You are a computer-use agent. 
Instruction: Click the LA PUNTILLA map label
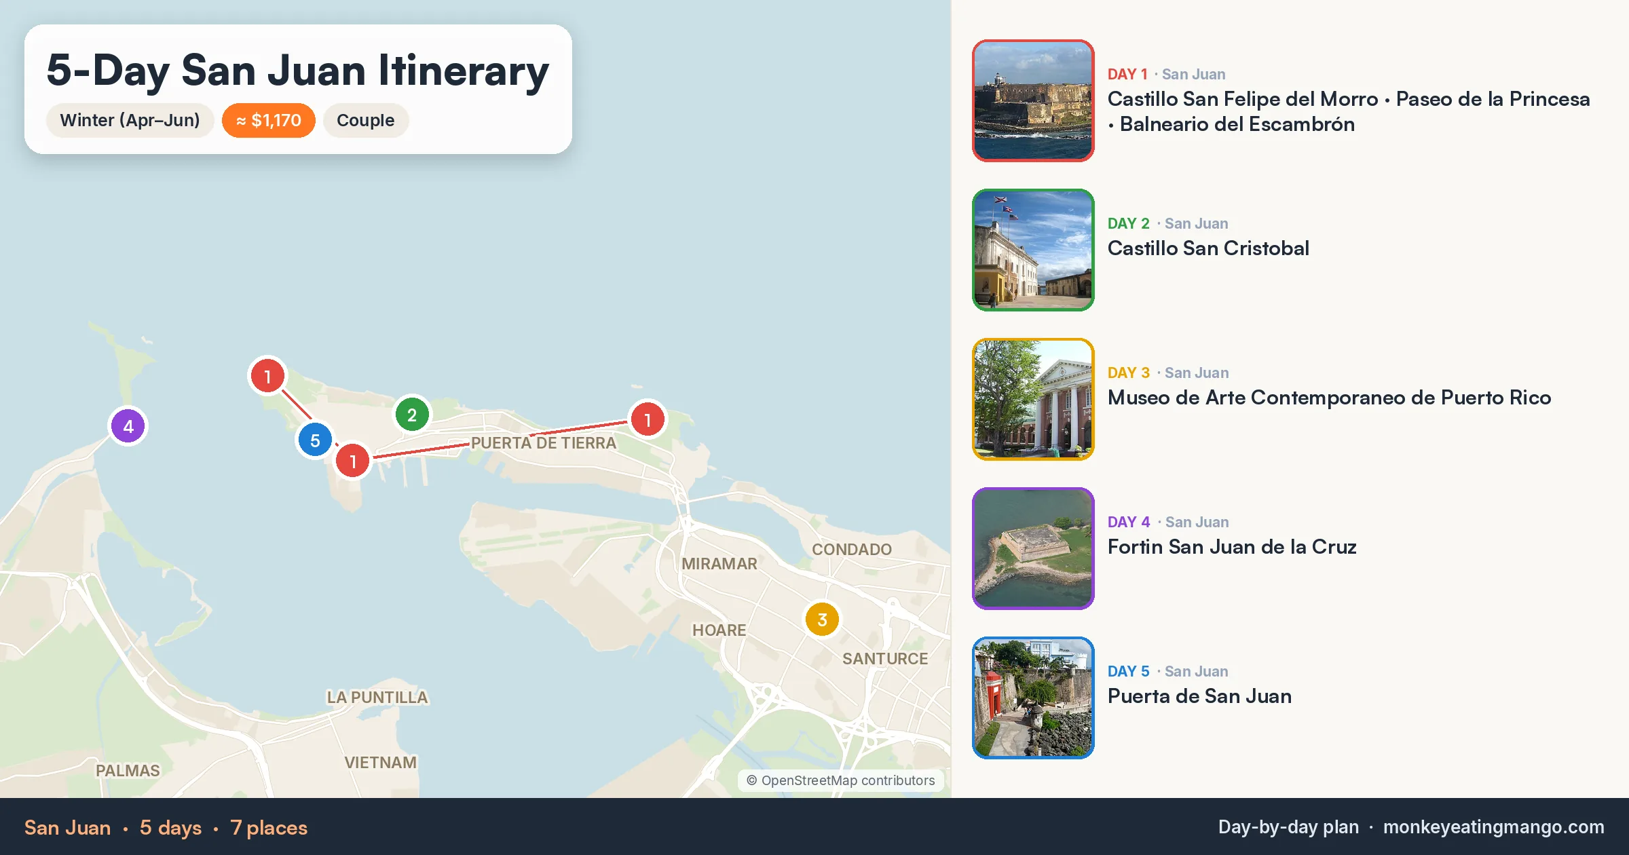coord(377,698)
